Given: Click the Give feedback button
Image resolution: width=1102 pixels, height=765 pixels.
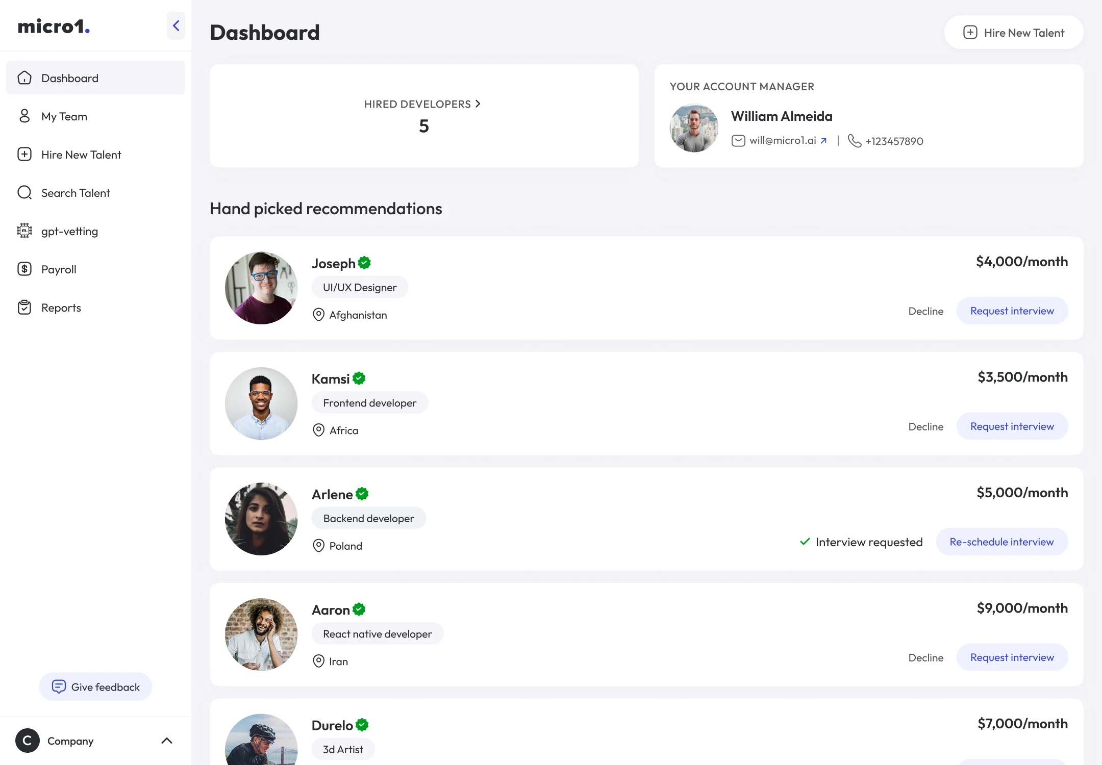Looking at the screenshot, I should tap(95, 686).
